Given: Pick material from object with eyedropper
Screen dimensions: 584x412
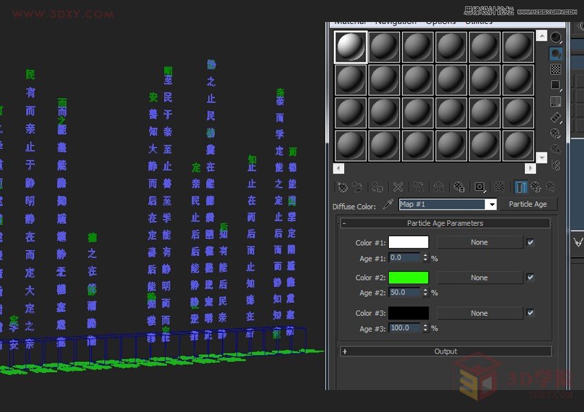Looking at the screenshot, I should (x=388, y=205).
